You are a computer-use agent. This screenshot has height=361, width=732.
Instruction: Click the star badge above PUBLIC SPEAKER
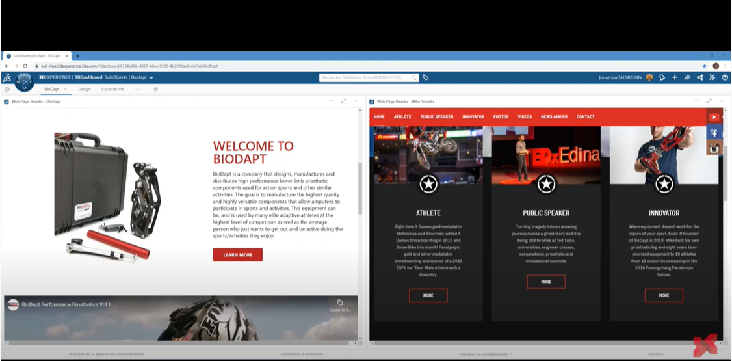tap(546, 184)
